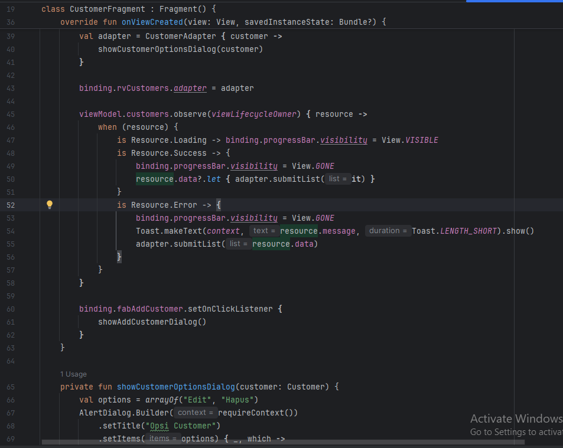Click Resource.Success on line 48

point(169,153)
